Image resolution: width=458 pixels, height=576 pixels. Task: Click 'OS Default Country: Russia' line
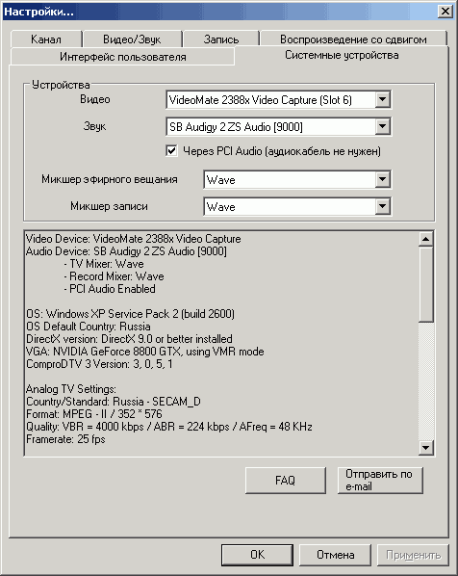point(89,327)
